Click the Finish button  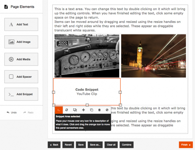[186, 145]
